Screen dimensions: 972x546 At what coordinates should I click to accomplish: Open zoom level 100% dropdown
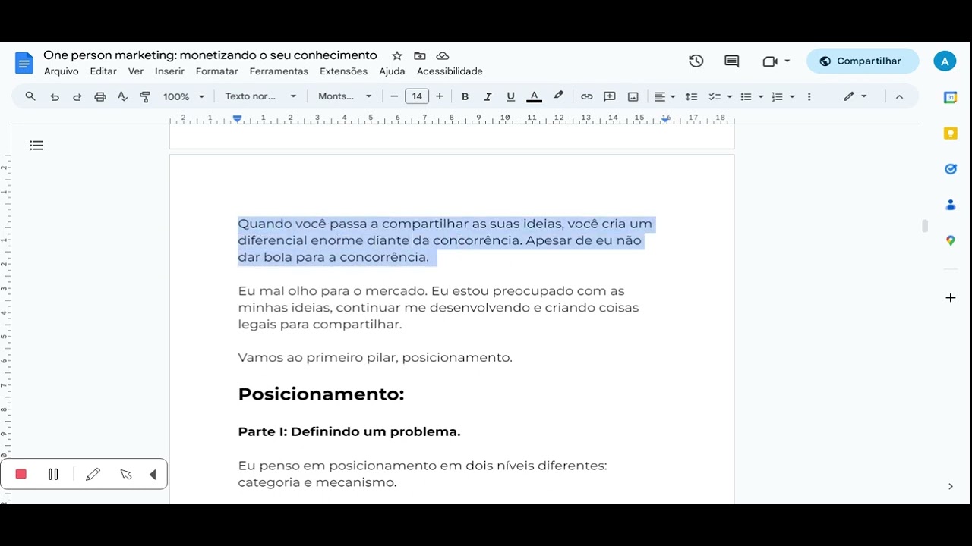point(184,96)
